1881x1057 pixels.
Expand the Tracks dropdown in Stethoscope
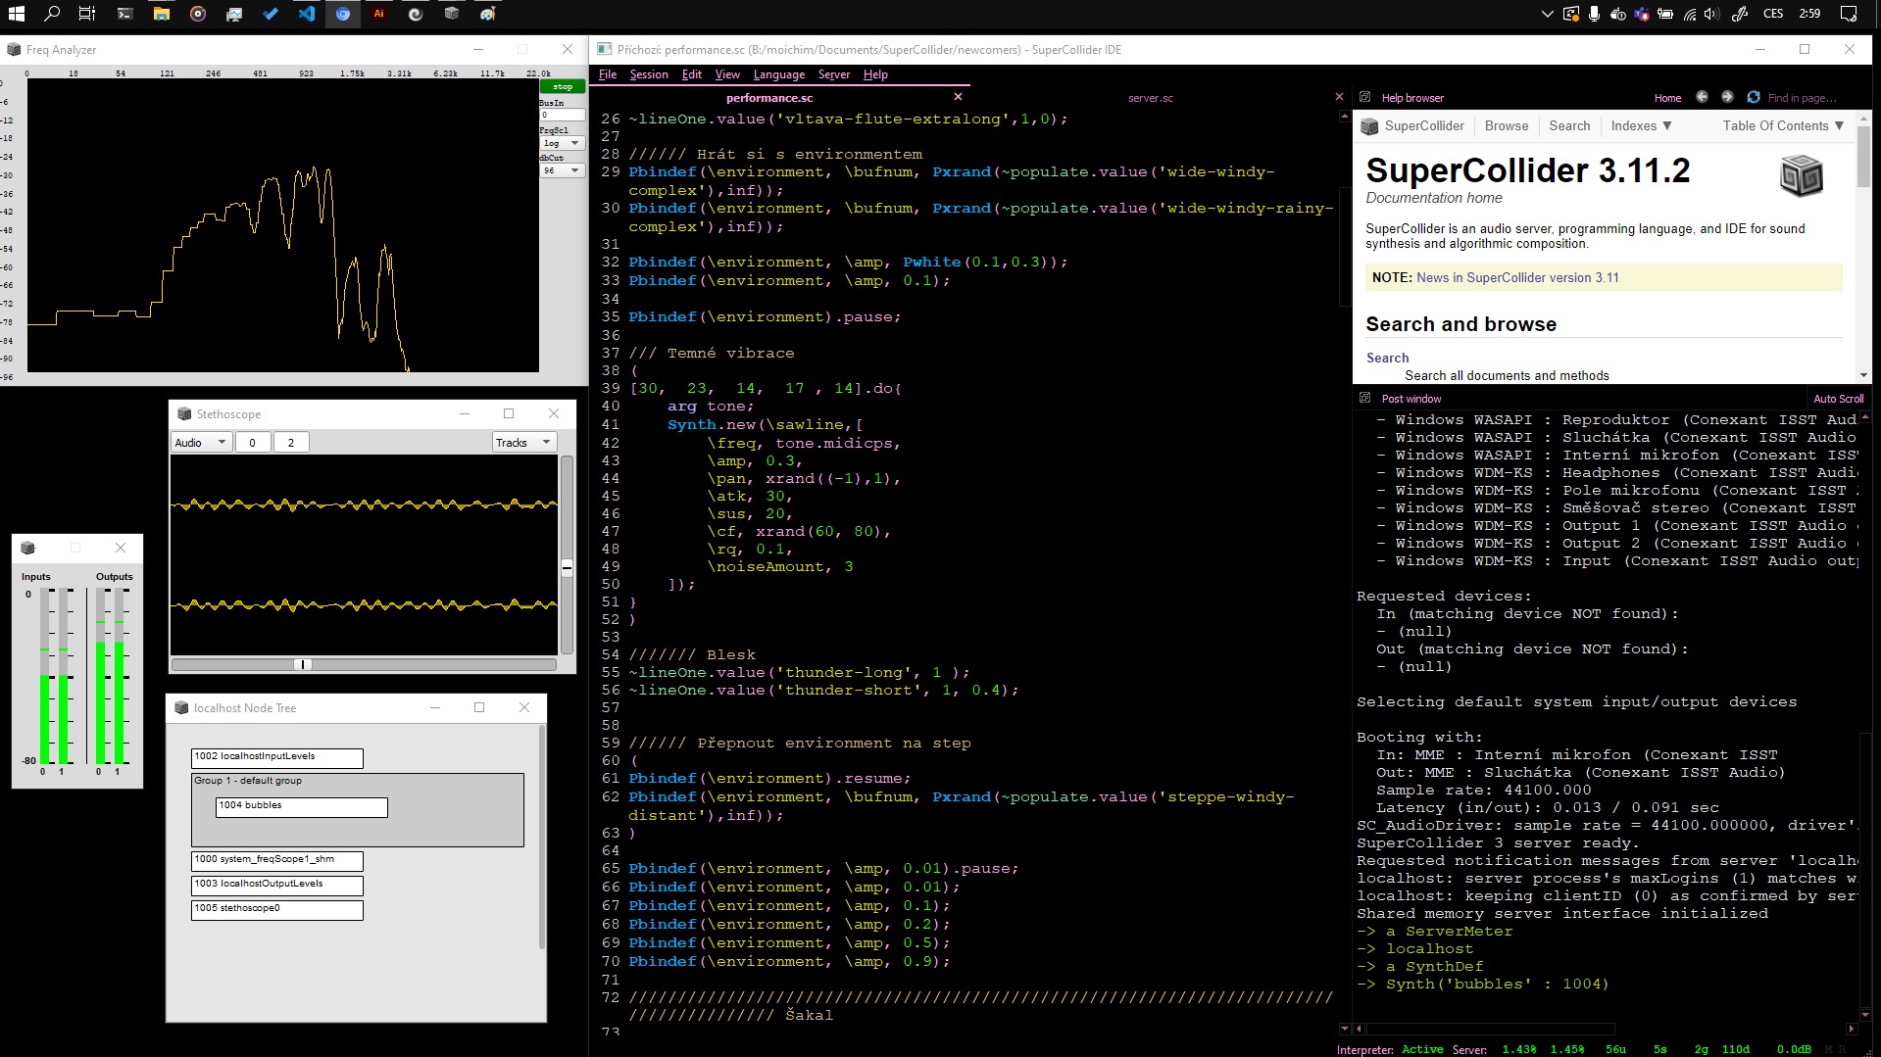coord(524,443)
